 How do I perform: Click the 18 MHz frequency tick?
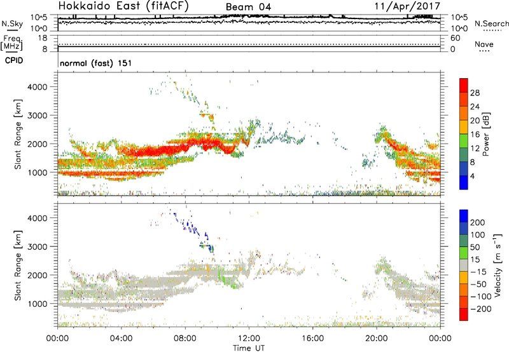tap(43, 38)
